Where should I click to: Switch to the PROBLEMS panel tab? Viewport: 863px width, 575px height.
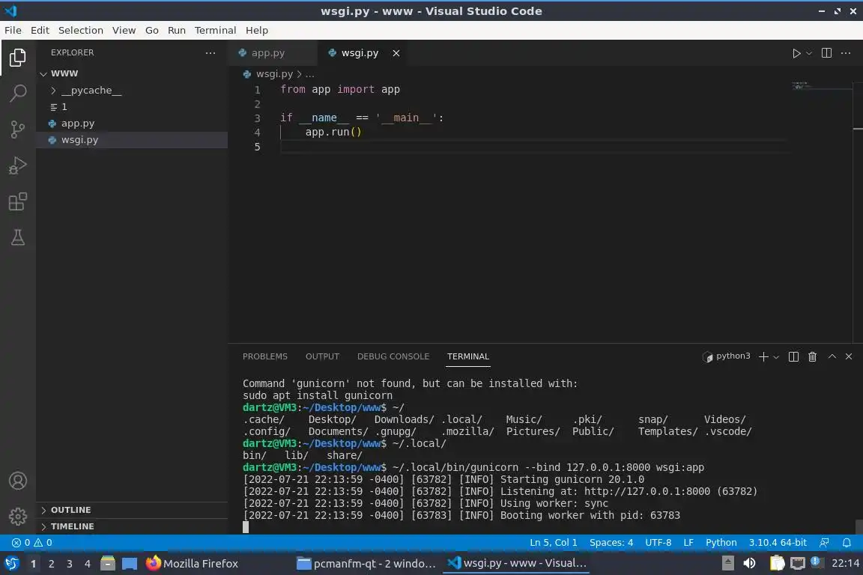pyautogui.click(x=264, y=356)
